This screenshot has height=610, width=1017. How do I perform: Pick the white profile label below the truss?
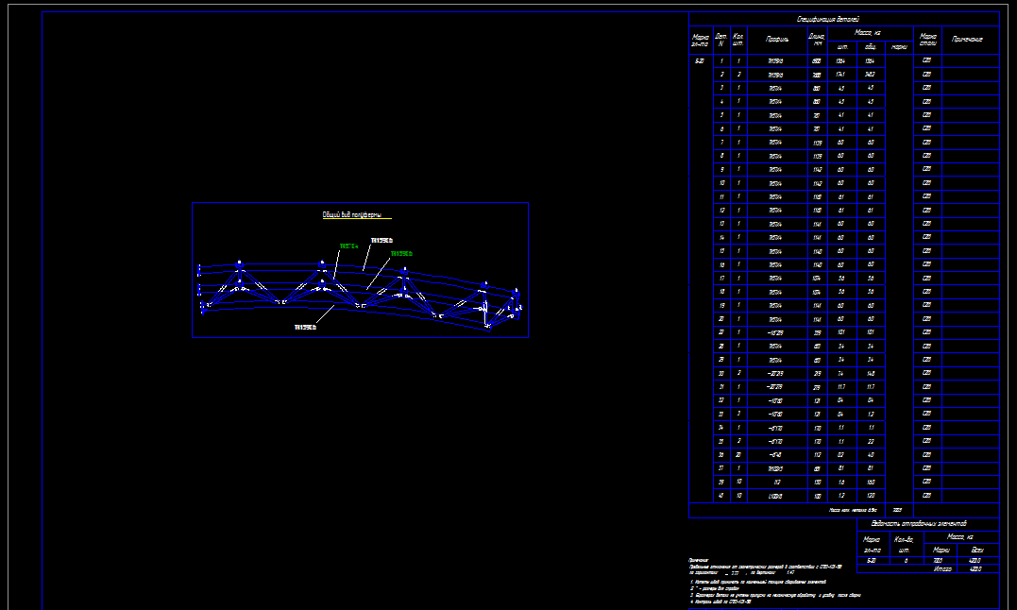pos(304,328)
